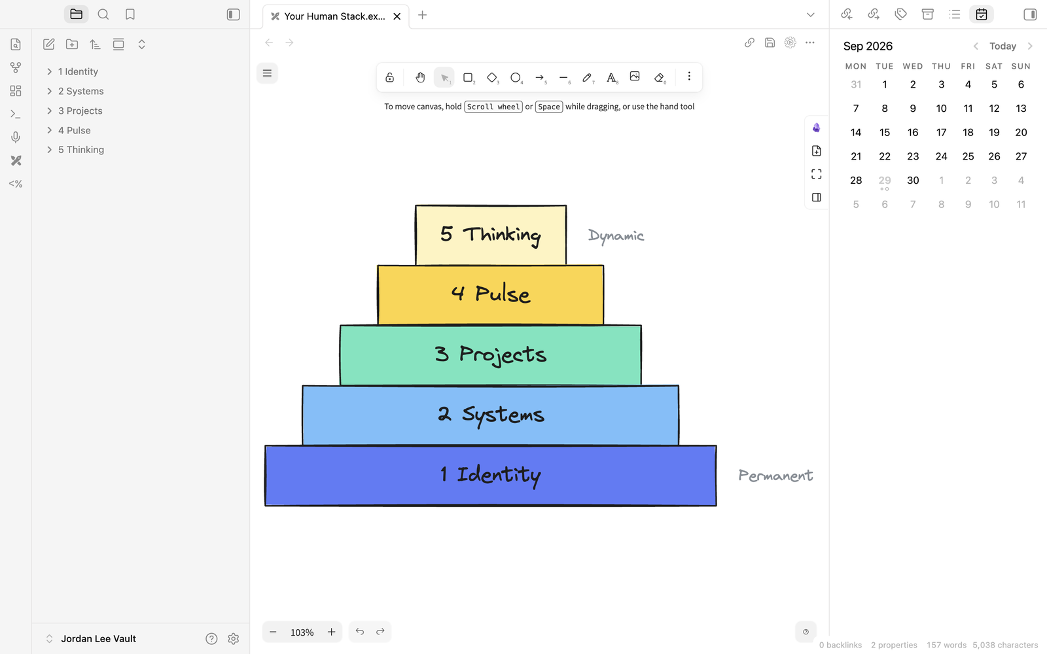1047x654 pixels.
Task: Choose the Selection arrow tool
Action: tap(444, 77)
